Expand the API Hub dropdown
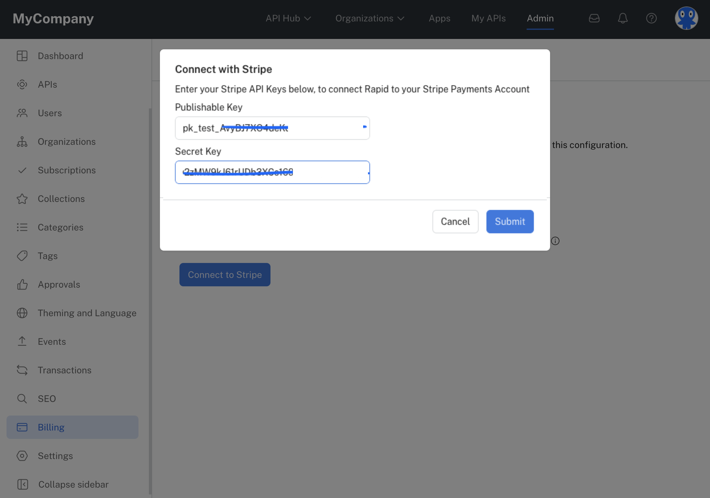 coord(288,19)
